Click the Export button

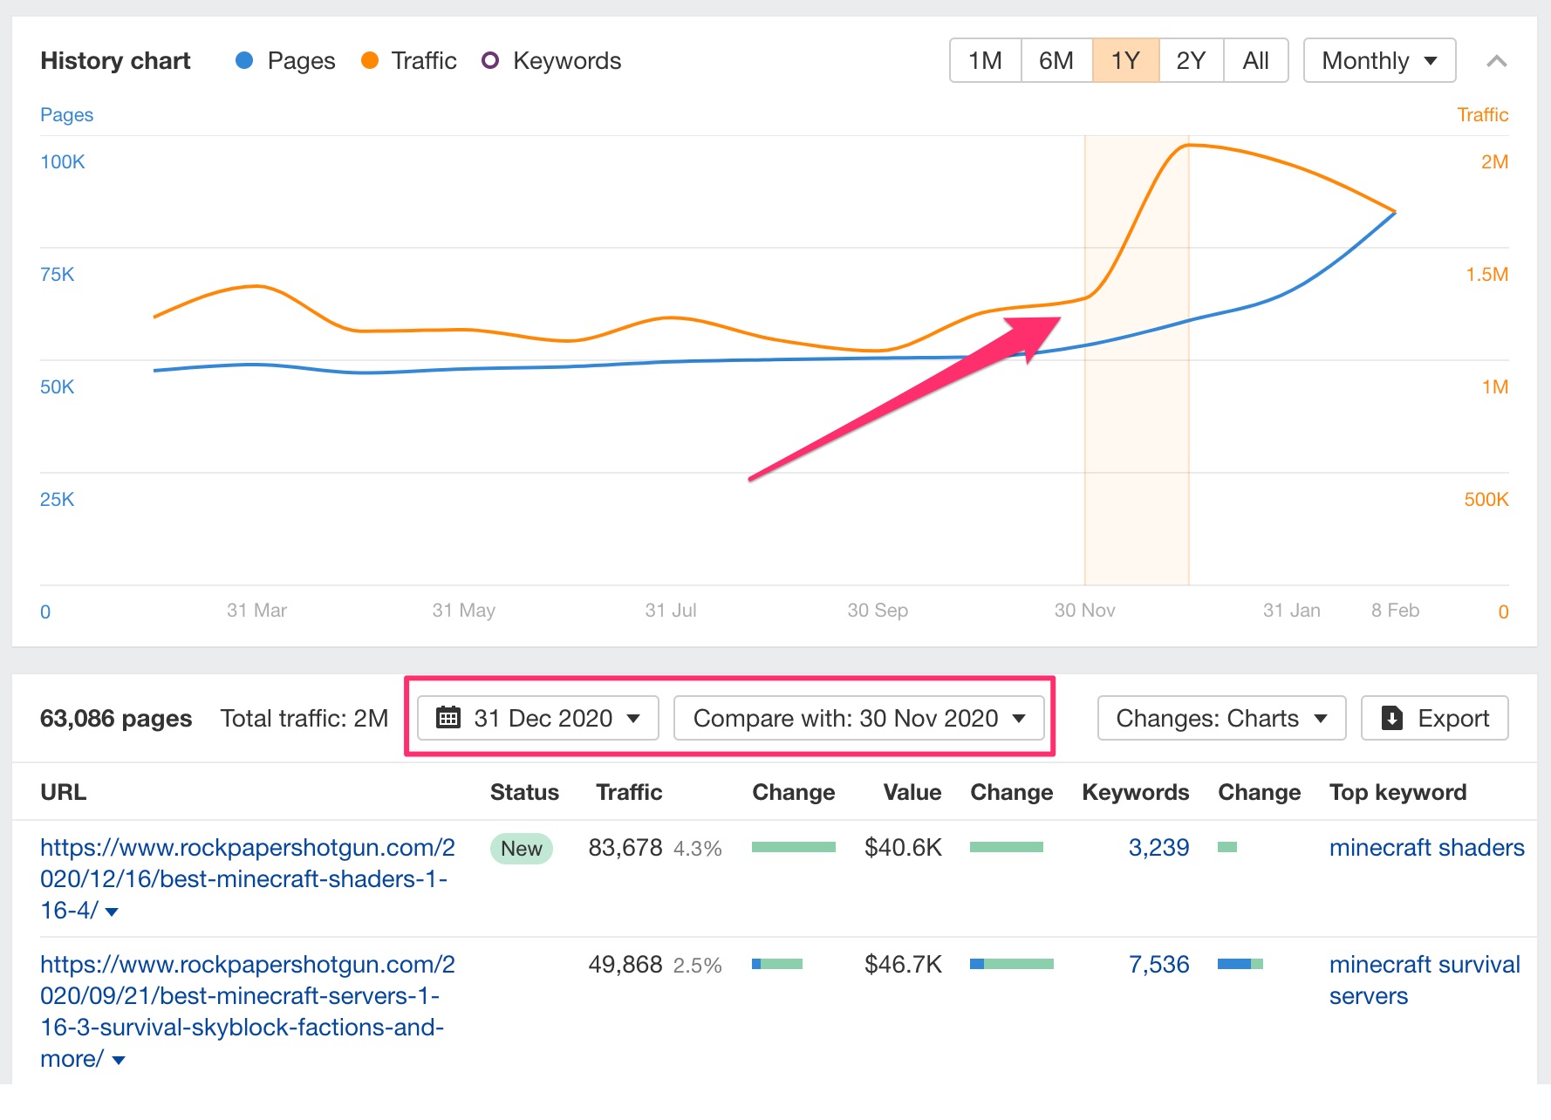tap(1434, 718)
